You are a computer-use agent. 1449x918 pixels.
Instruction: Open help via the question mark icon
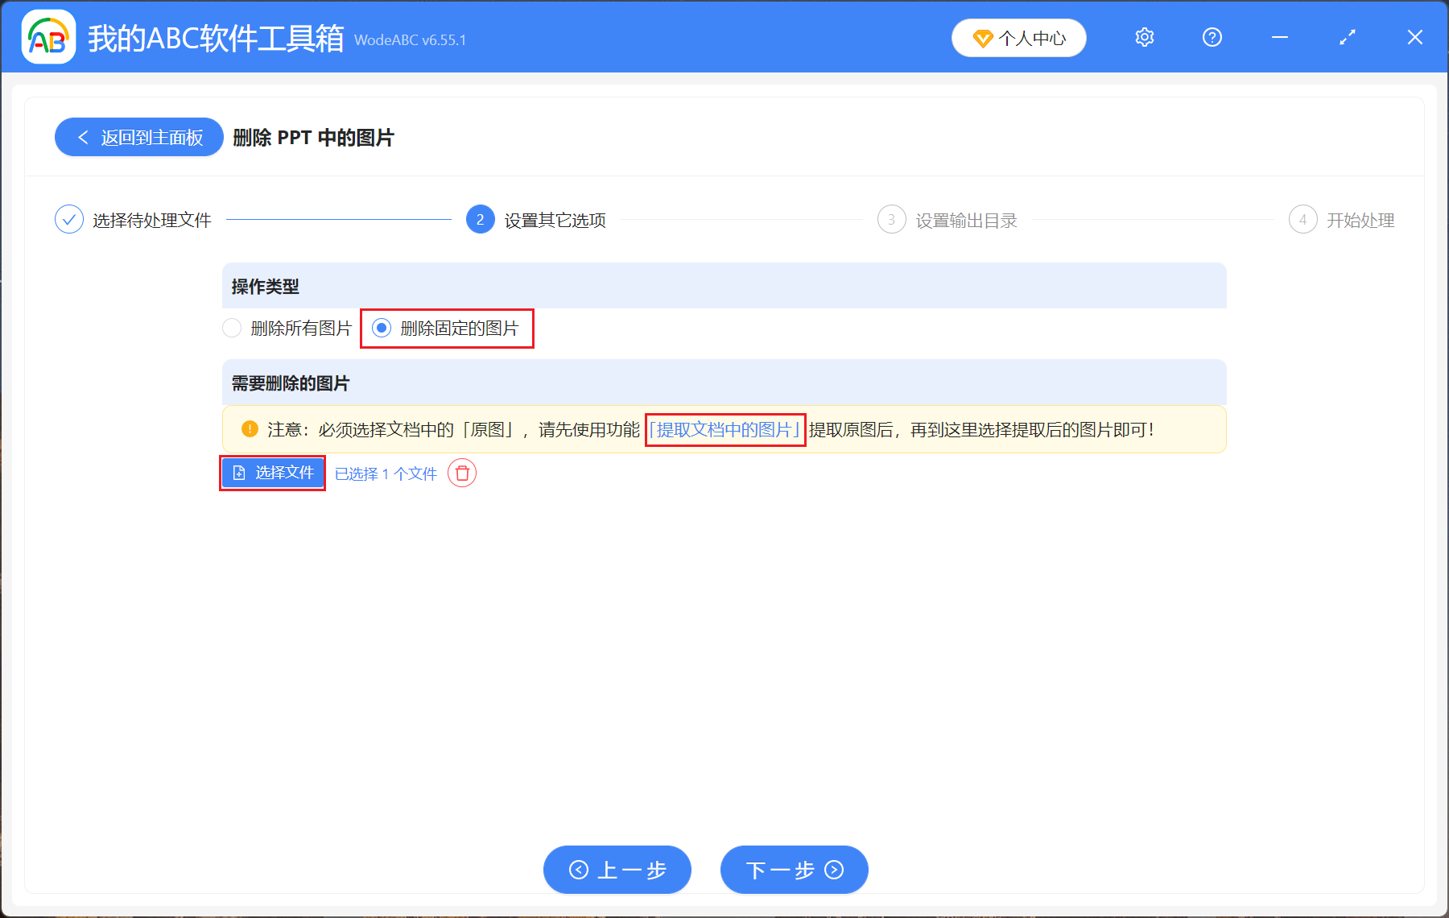coord(1212,37)
